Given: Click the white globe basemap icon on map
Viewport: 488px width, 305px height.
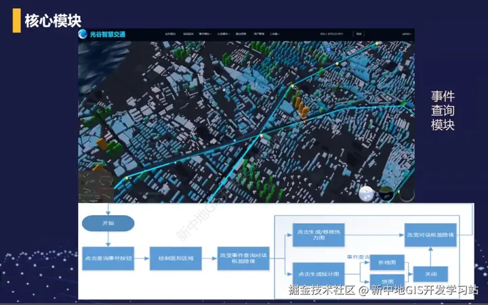Looking at the screenshot, I should pyautogui.click(x=367, y=193).
